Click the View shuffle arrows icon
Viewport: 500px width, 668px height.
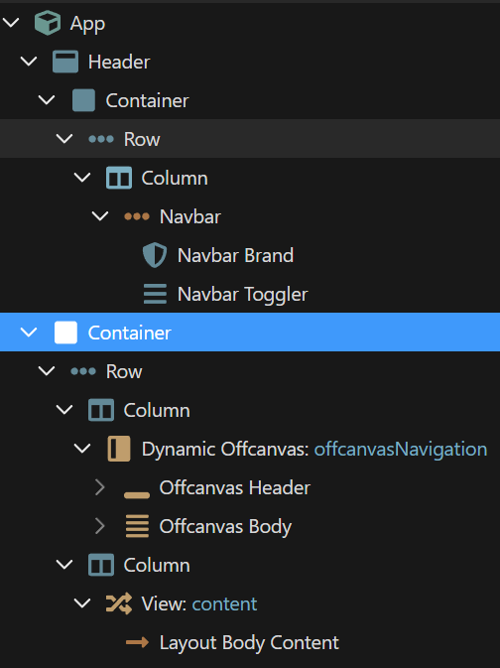tap(119, 603)
